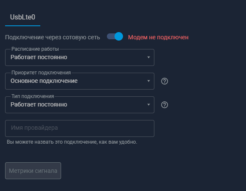The width and height of the screenshot is (246, 191).
Task: Open help icon beside Тип подключения
Action: point(165,105)
